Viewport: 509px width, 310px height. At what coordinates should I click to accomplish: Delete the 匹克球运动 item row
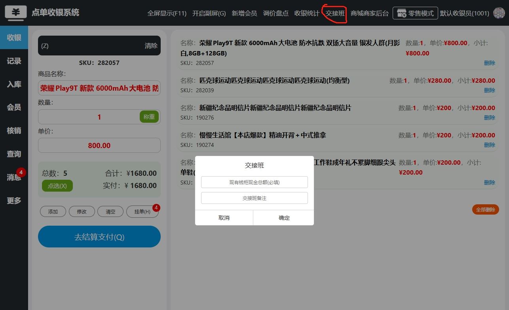point(490,90)
